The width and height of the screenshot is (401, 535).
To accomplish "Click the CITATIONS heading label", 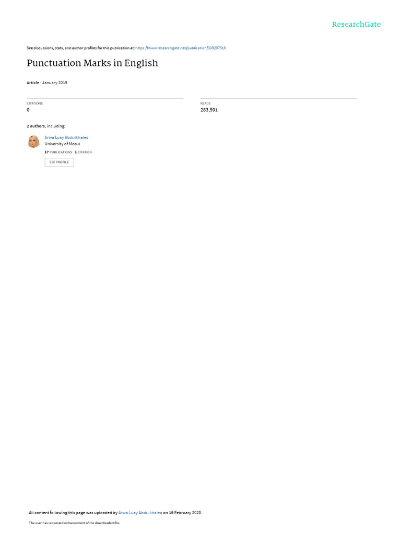I will 35,103.
